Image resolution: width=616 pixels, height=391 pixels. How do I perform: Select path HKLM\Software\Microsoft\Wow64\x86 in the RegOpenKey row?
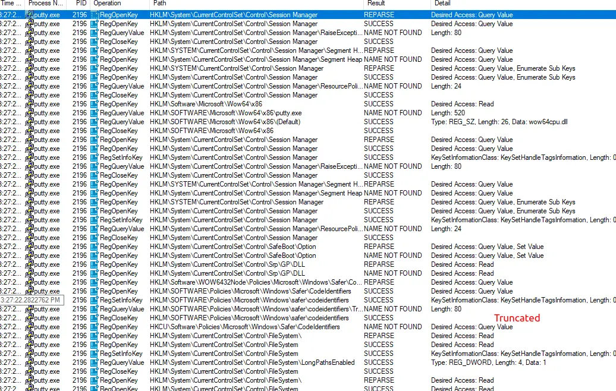click(x=206, y=104)
